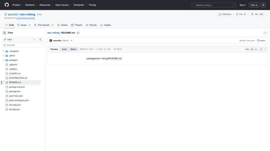The image size is (270, 151).
Task: Click the pencil edit file icon
Action: coord(261,49)
